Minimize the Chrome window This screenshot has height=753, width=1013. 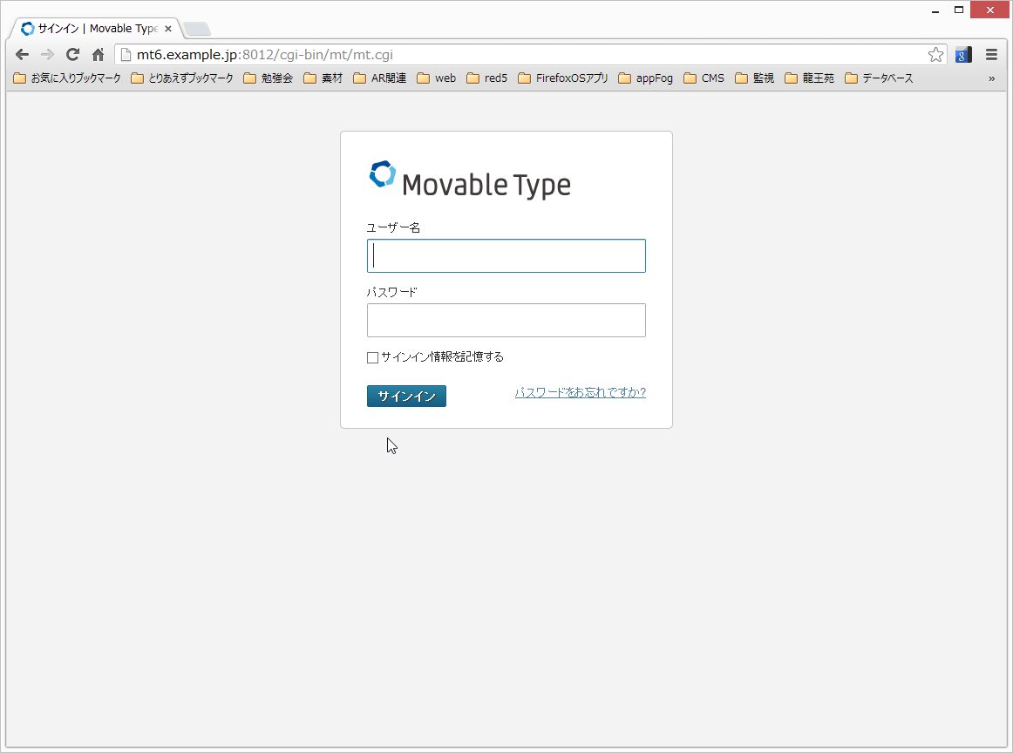click(x=935, y=10)
